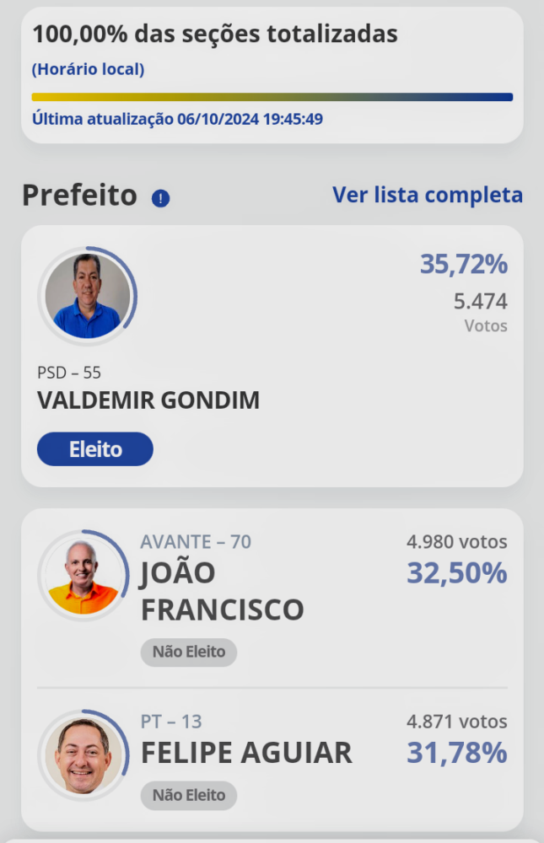Select the JOÃO FRANCISCO candidate name

point(222,590)
